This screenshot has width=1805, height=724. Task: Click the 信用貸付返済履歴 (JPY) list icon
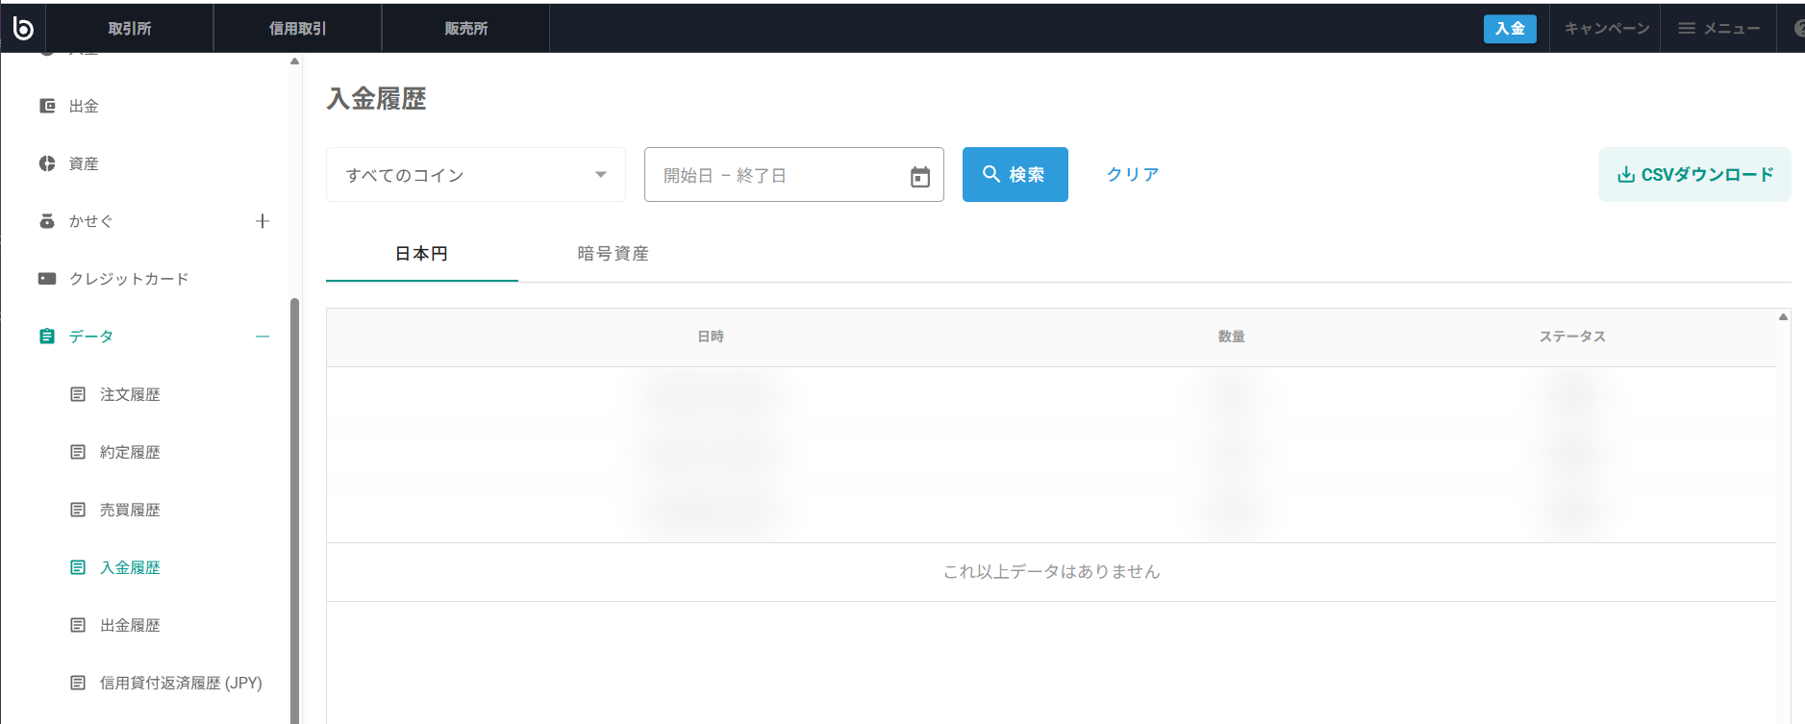tap(78, 683)
